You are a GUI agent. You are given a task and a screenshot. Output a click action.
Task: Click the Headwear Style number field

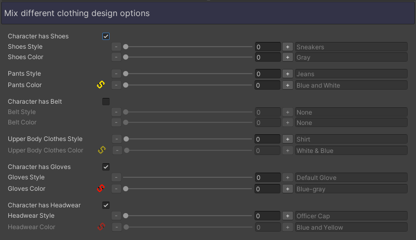(267, 216)
